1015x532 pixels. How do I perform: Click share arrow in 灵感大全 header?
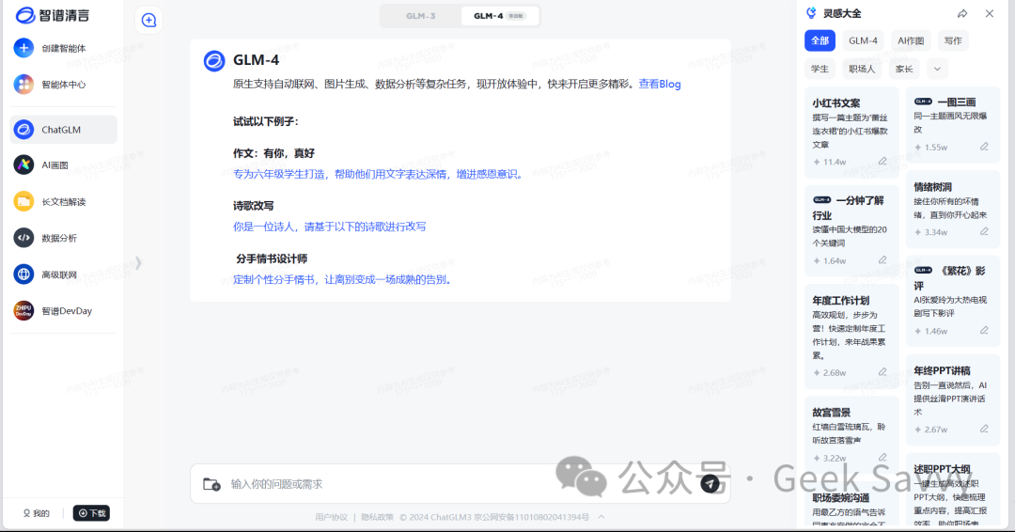click(962, 13)
